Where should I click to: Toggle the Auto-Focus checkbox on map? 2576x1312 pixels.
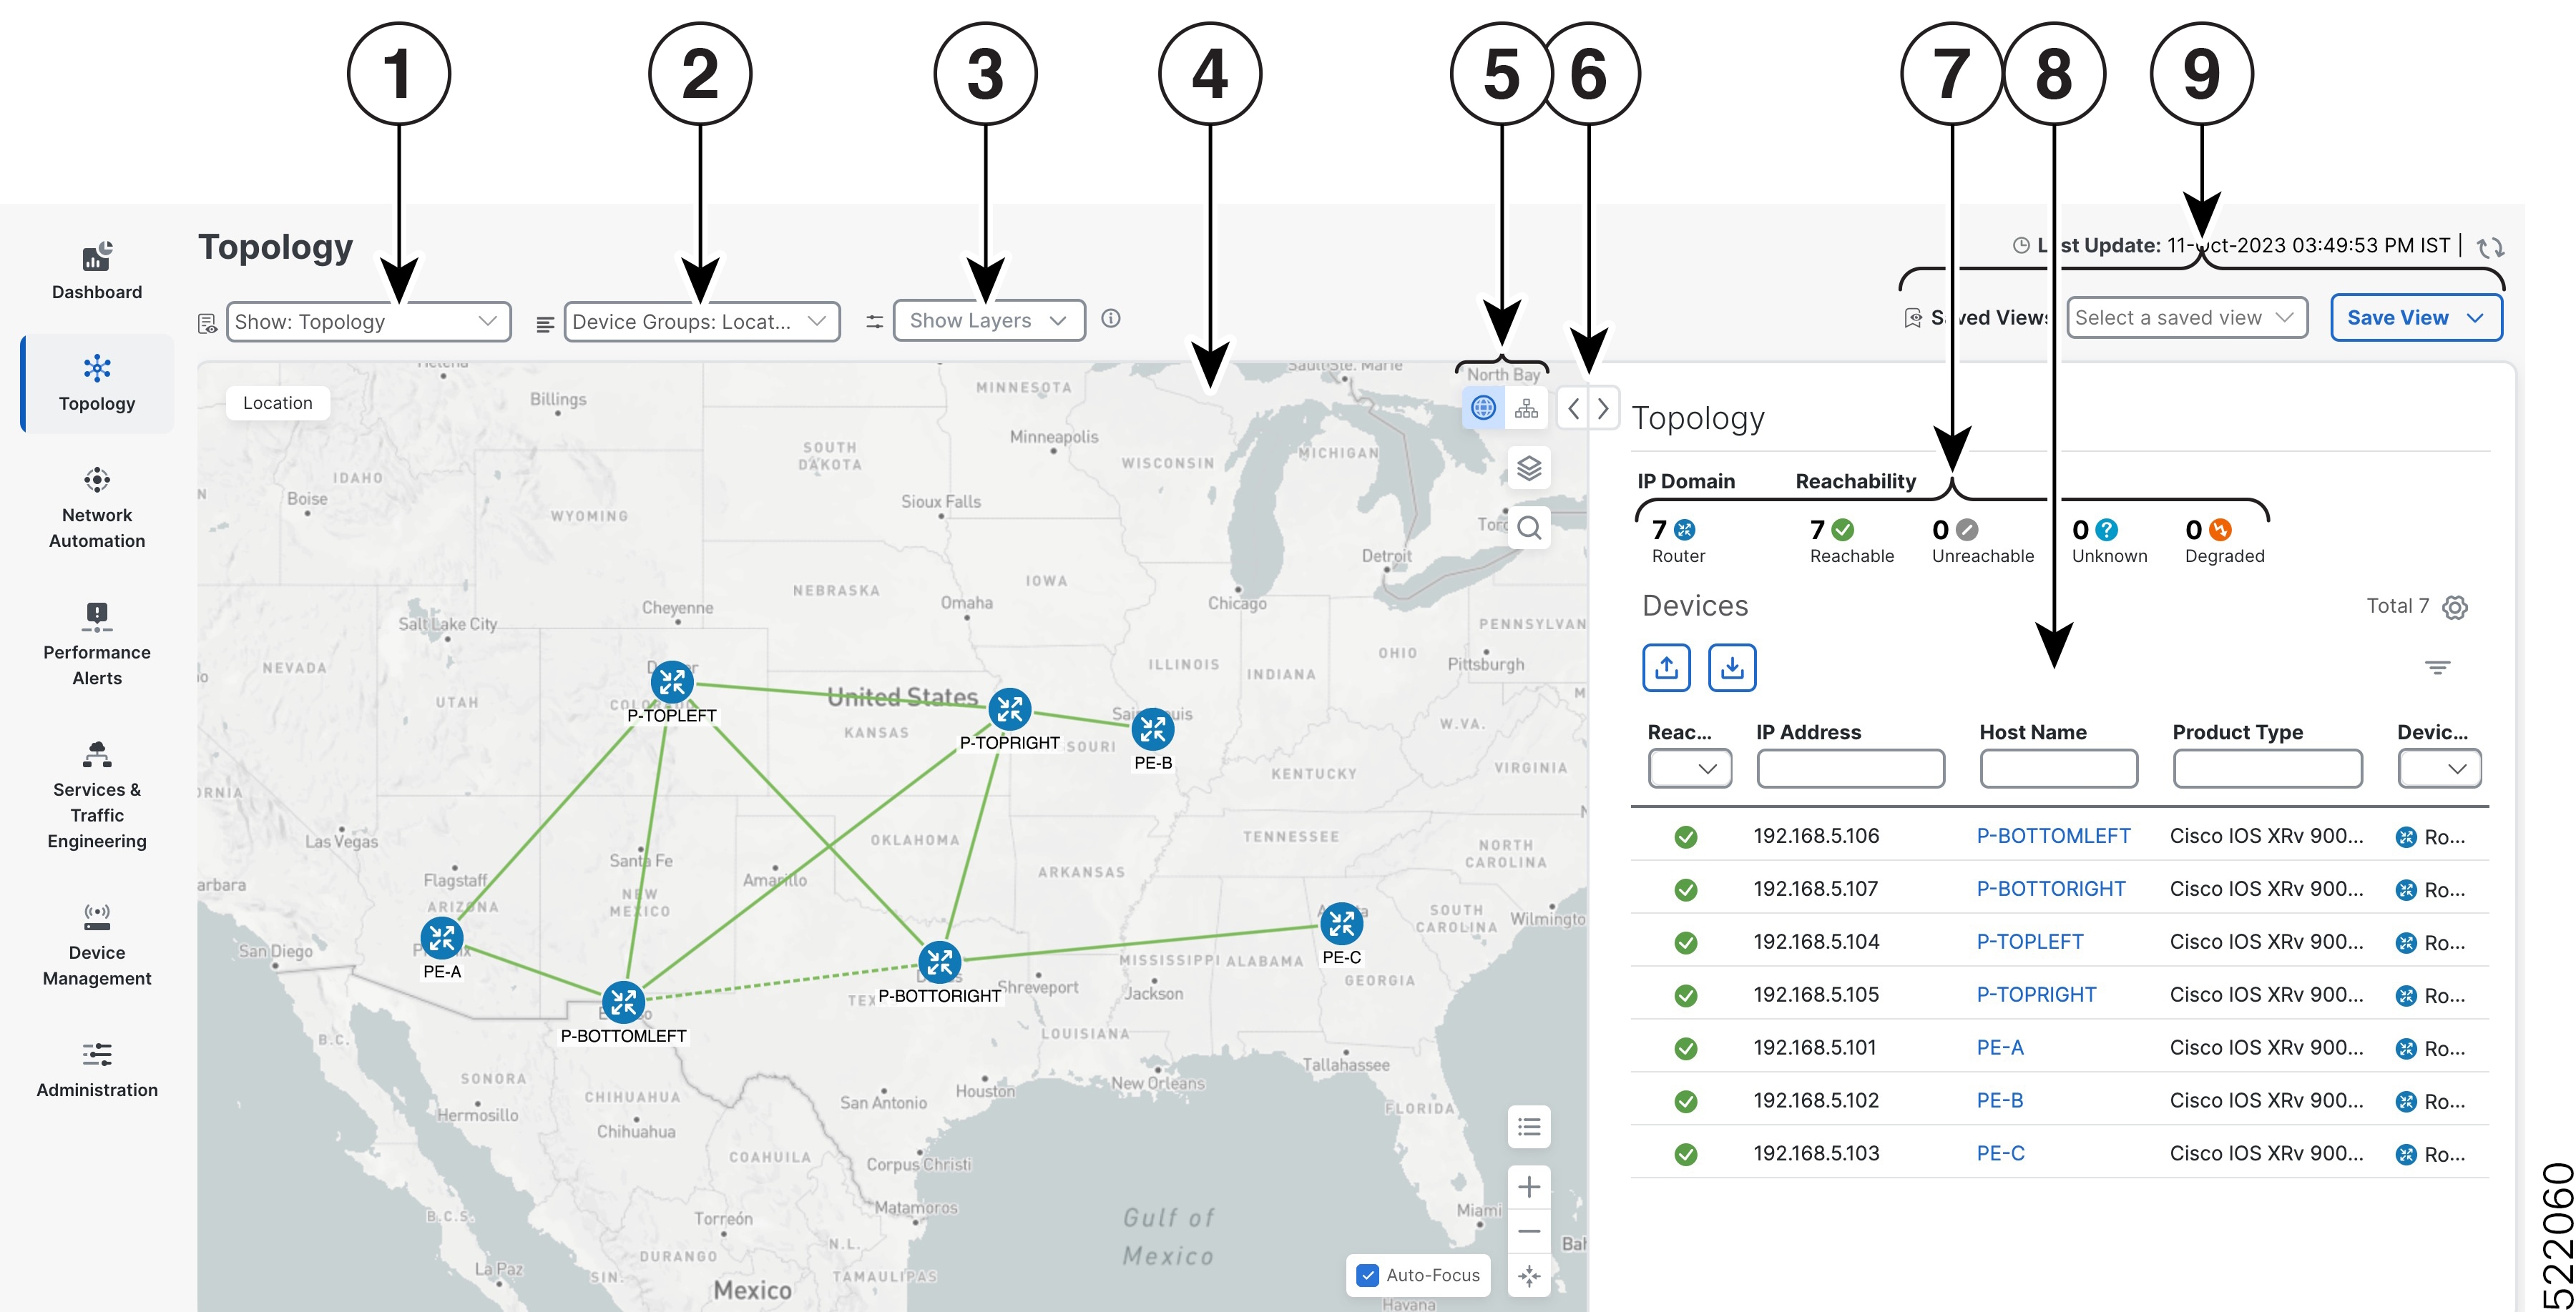(1374, 1276)
